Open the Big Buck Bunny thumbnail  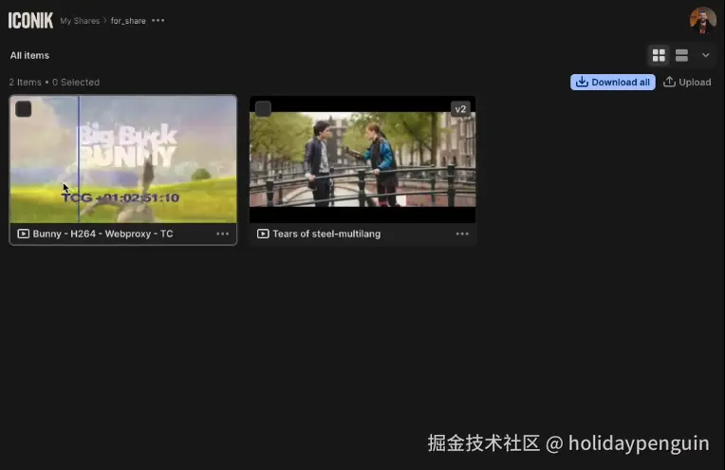[123, 160]
